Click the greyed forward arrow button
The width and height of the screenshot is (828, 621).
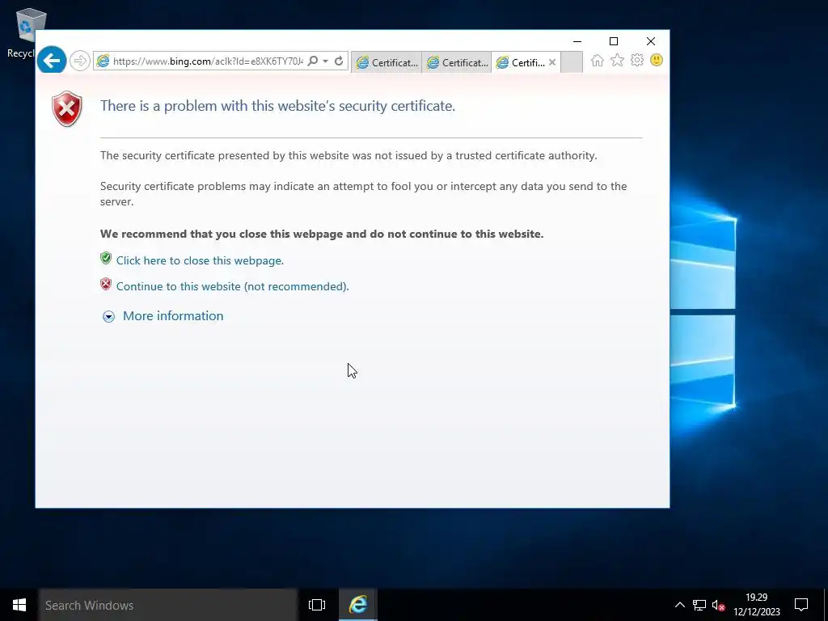click(80, 61)
